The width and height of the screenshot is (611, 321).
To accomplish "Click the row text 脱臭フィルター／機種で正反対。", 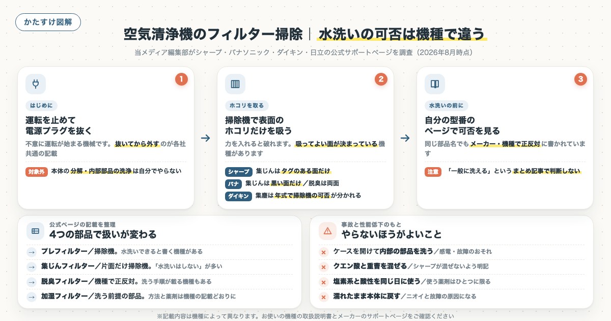I will (x=90, y=282).
